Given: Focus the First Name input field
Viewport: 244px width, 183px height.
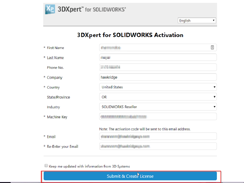Looking at the screenshot, I should 158,47.
